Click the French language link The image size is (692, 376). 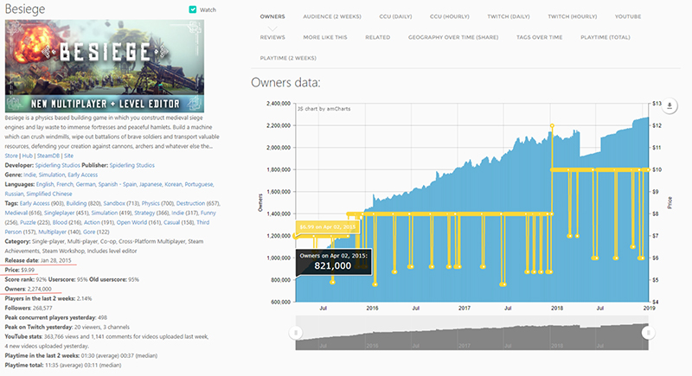[x=65, y=184]
